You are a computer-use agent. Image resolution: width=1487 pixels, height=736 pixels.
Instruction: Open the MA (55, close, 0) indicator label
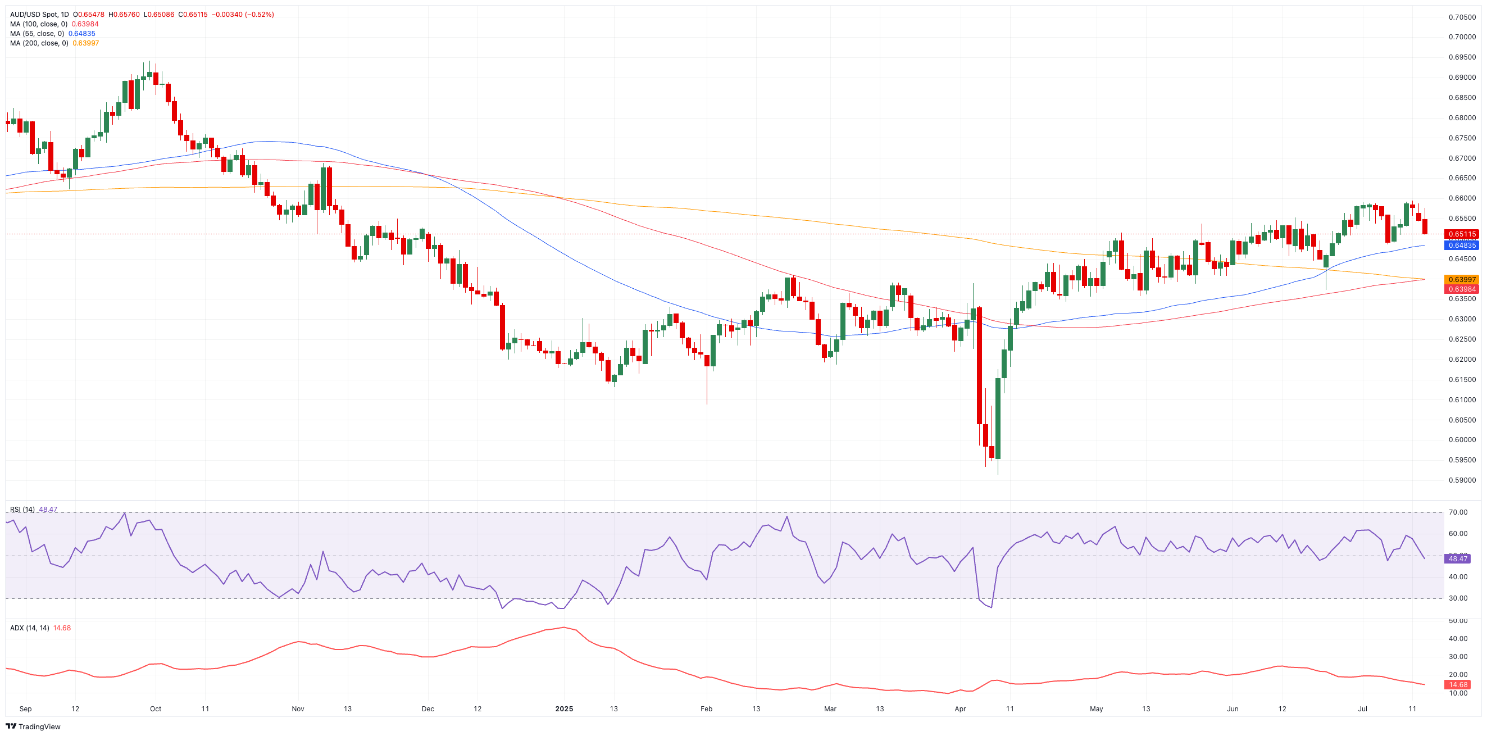[37, 34]
